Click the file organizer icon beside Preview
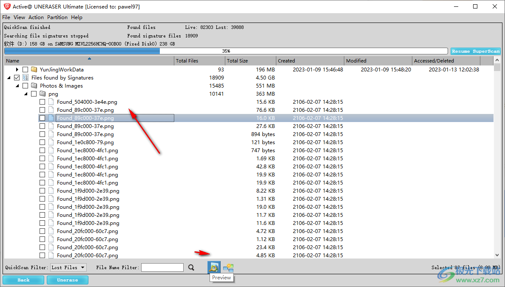 [x=228, y=267]
